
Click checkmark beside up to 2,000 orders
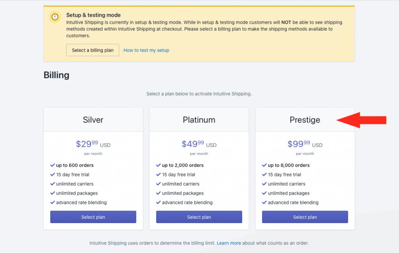click(158, 165)
